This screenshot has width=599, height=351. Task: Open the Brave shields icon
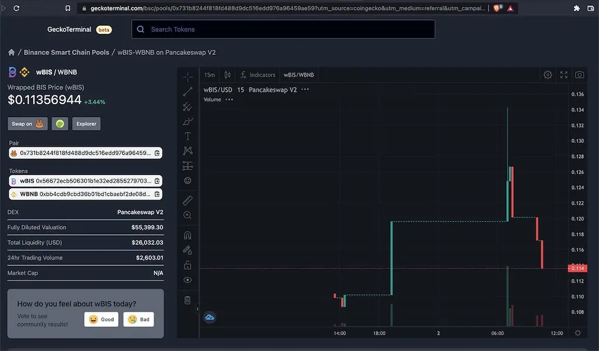click(x=497, y=8)
